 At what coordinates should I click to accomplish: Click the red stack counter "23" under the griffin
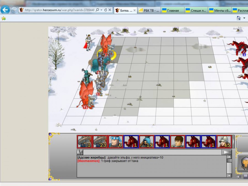point(85,107)
